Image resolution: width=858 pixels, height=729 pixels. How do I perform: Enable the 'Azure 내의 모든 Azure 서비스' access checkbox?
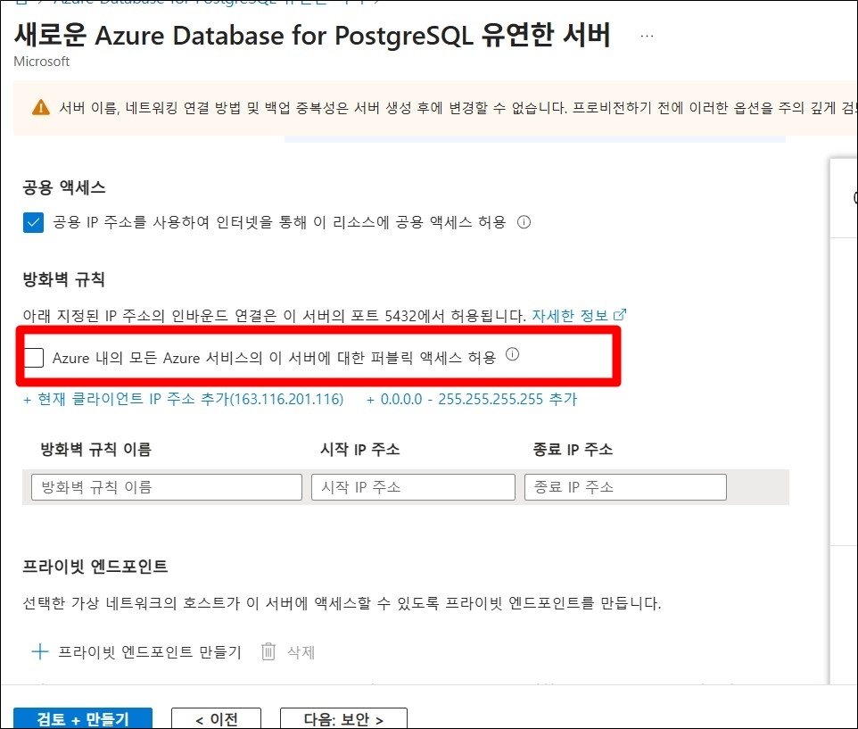pos(34,358)
